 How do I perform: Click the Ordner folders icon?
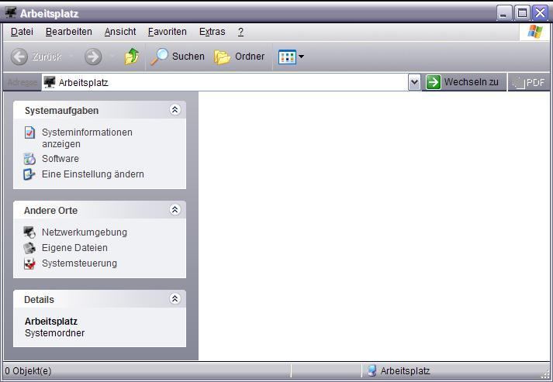point(222,57)
